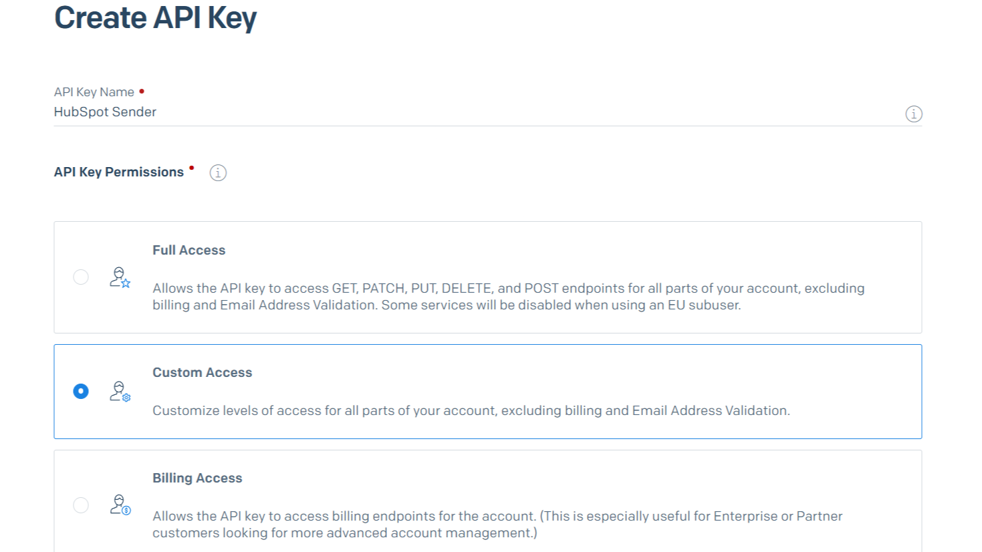Click the red asterisk beside API Key Permissions

192,168
